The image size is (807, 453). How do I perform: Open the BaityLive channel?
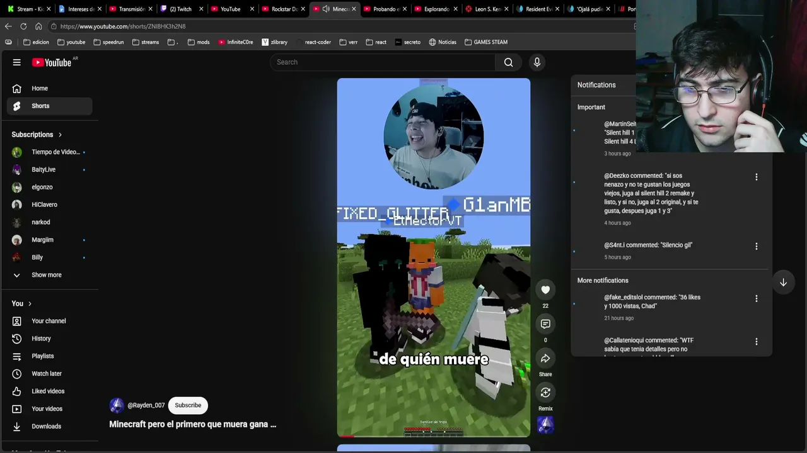(x=50, y=170)
